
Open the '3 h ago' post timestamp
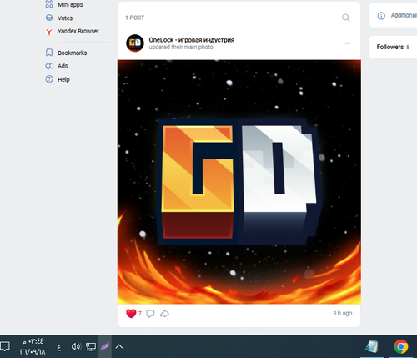343,313
